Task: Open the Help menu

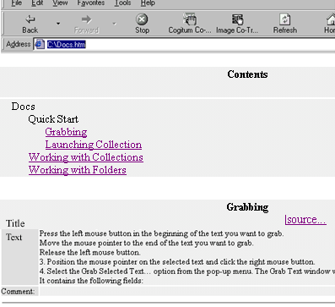Action: click(148, 3)
